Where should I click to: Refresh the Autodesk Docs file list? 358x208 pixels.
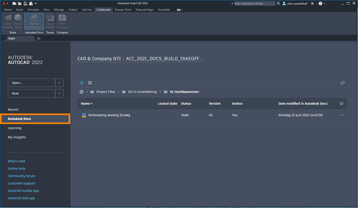pos(343,82)
